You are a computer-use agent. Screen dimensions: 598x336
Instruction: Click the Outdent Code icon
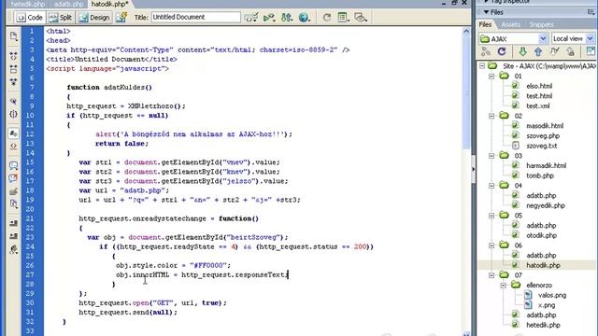[14, 236]
